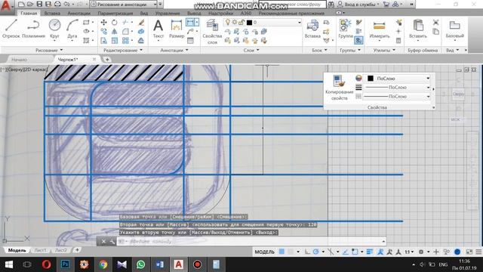Open annotation scale 1:1 dropdown
The height and width of the screenshot is (272, 483).
point(409,252)
